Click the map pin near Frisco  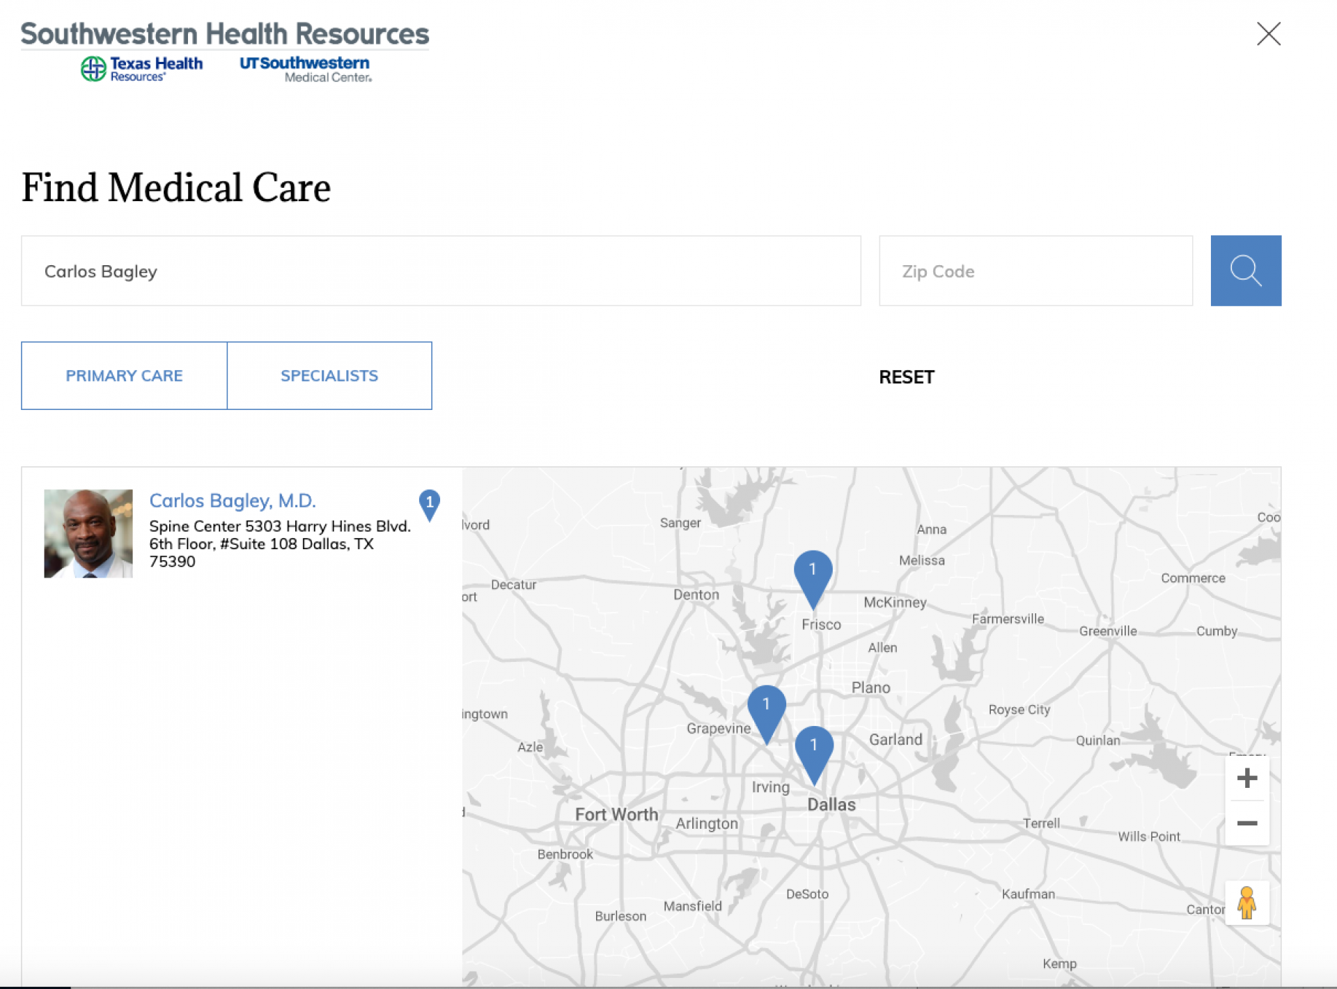[x=813, y=574]
